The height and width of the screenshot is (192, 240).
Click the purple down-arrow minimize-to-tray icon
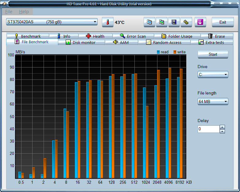[x=200, y=22]
